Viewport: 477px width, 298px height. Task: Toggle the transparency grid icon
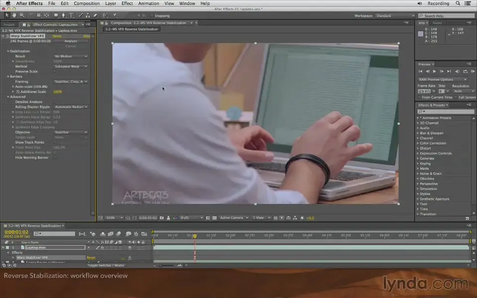215,218
